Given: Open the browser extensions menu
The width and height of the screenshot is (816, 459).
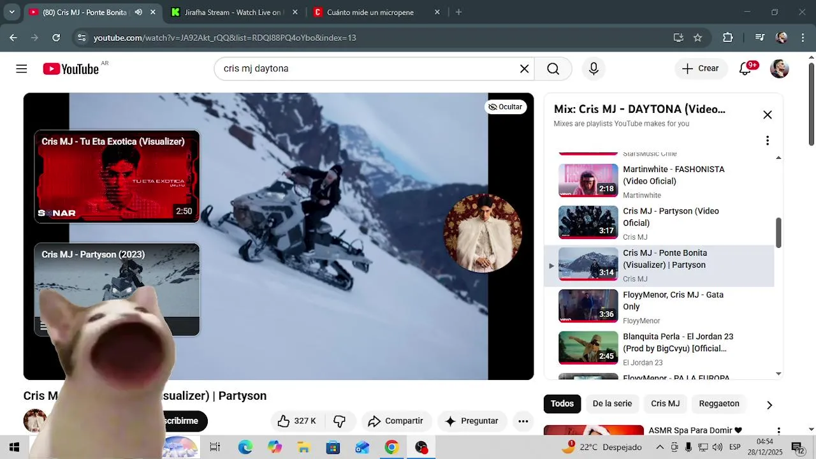Looking at the screenshot, I should (x=728, y=38).
